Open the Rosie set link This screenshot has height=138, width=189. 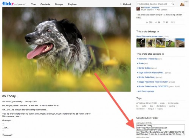coord(141,63)
